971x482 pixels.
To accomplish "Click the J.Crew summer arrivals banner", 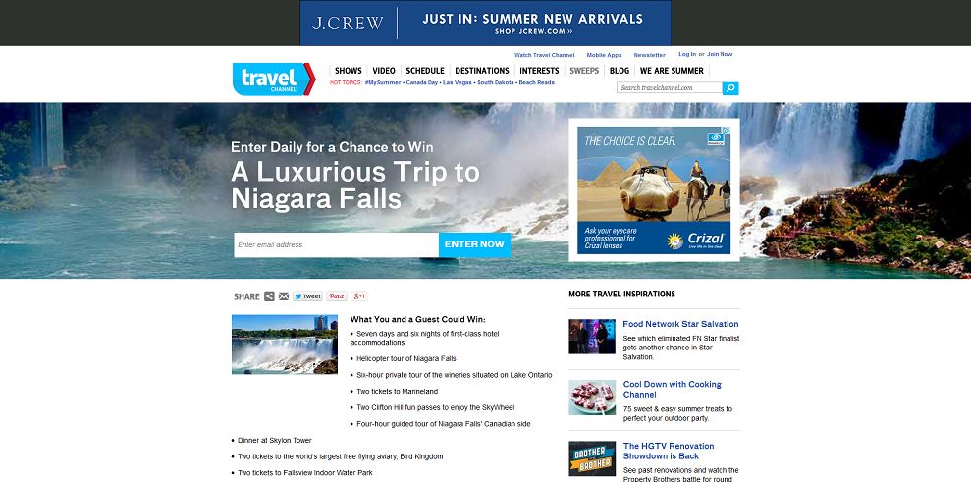I will pyautogui.click(x=485, y=23).
